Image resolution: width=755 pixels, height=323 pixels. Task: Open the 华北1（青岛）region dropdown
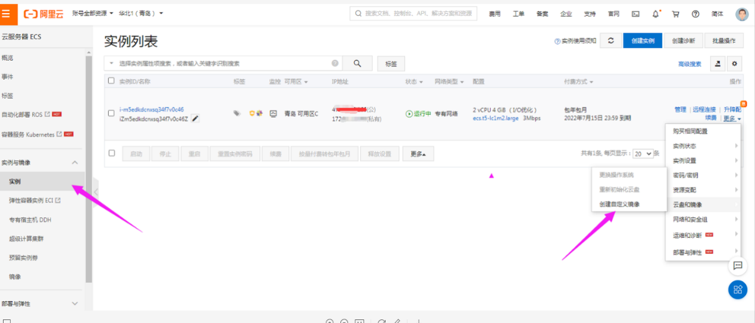[x=141, y=13]
